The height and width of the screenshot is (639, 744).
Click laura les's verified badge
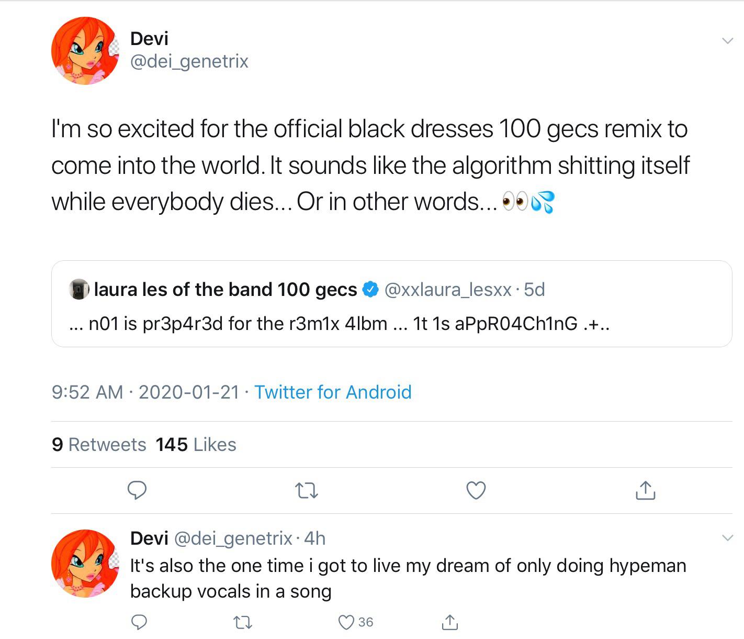(x=370, y=289)
